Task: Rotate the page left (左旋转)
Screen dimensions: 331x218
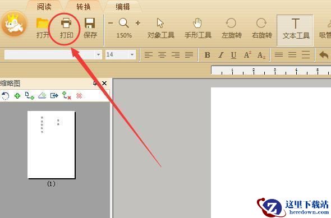Action: pos(231,23)
